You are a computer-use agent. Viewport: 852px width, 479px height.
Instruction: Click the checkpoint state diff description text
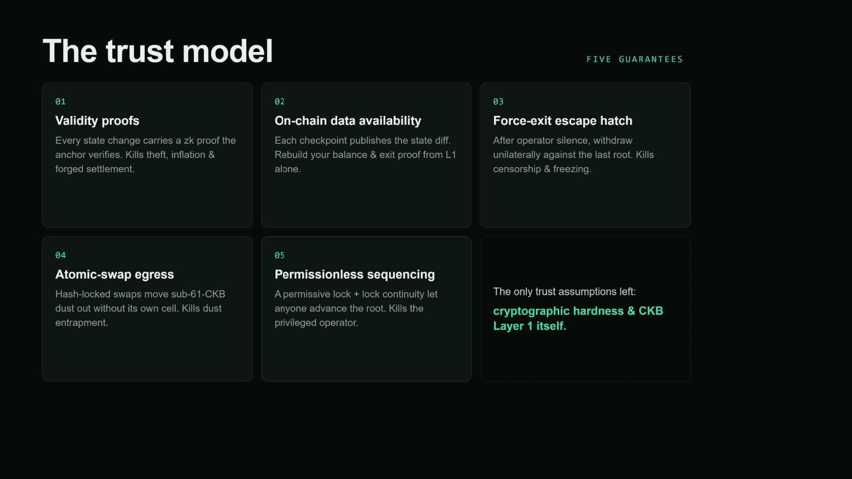click(365, 154)
